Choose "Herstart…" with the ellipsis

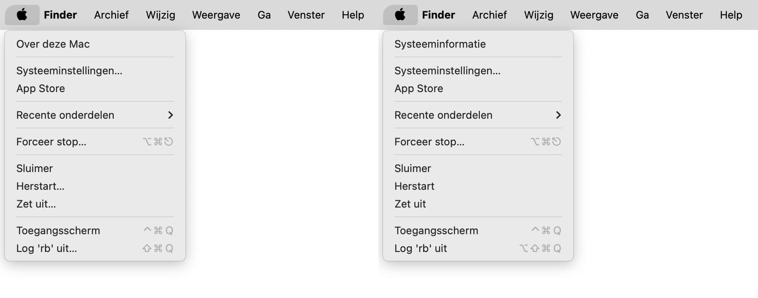pyautogui.click(x=40, y=186)
